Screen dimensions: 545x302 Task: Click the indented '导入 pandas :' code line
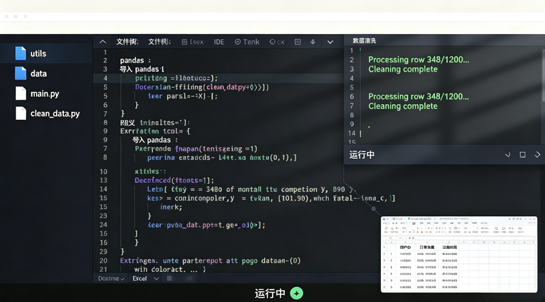155,140
